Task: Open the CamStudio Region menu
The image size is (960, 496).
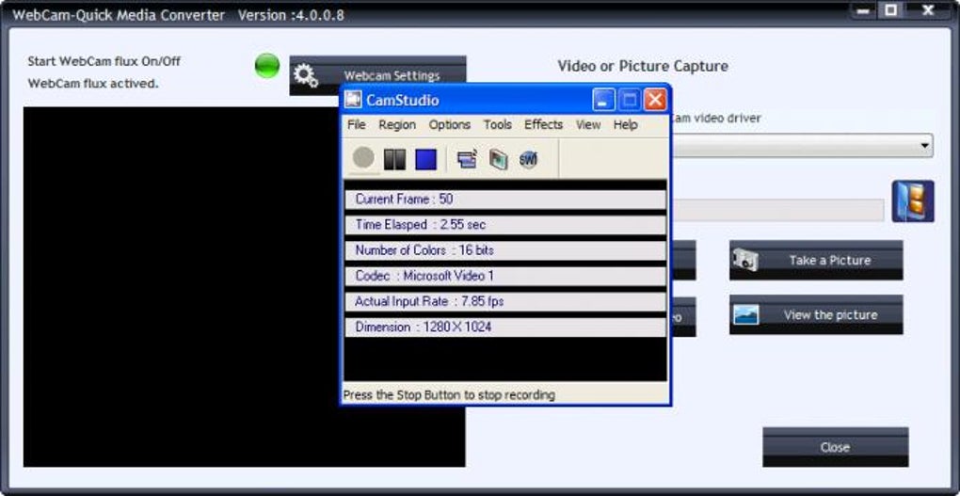Action: click(x=397, y=125)
